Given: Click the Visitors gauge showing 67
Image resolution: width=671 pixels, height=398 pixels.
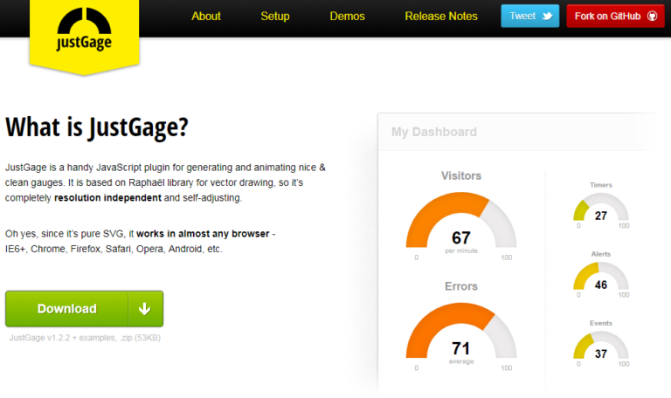Looking at the screenshot, I should [x=461, y=225].
